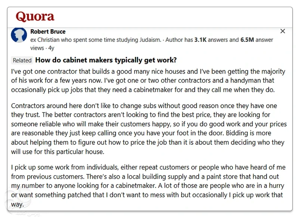Click the paragraph starting "Contractors around here"
The width and height of the screenshot is (299, 217).
click(148, 128)
